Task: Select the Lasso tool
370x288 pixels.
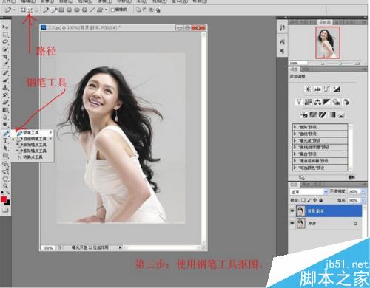Action: (5, 41)
